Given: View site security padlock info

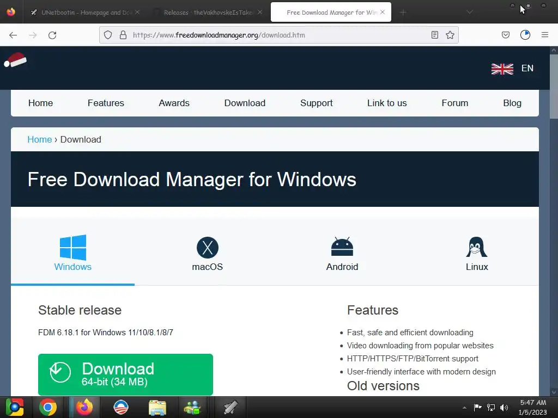Looking at the screenshot, I should pyautogui.click(x=123, y=35).
